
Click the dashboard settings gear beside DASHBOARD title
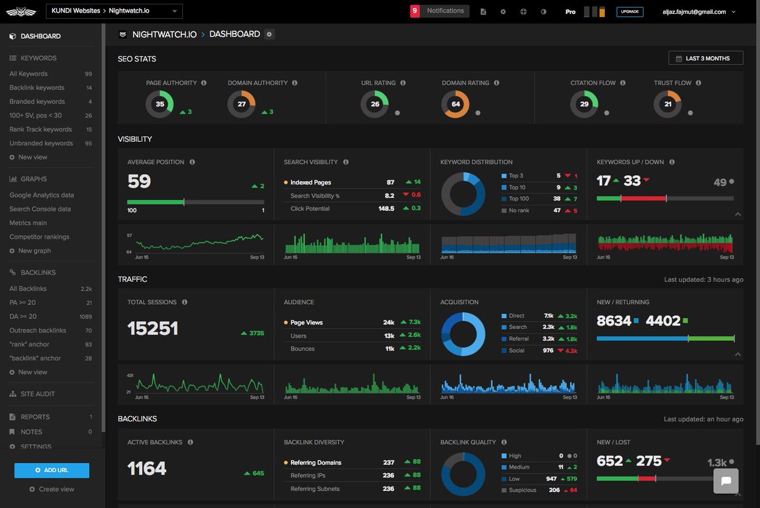[269, 34]
